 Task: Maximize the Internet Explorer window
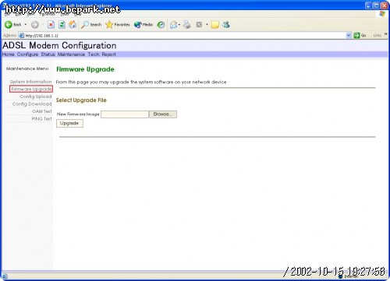(377, 5)
